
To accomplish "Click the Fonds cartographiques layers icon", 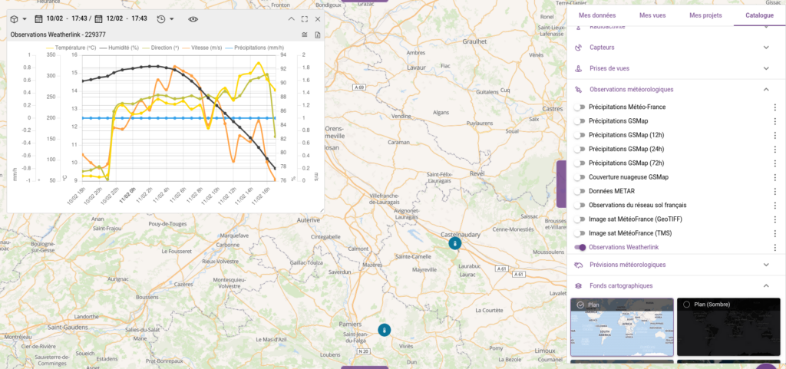I will [x=578, y=286].
